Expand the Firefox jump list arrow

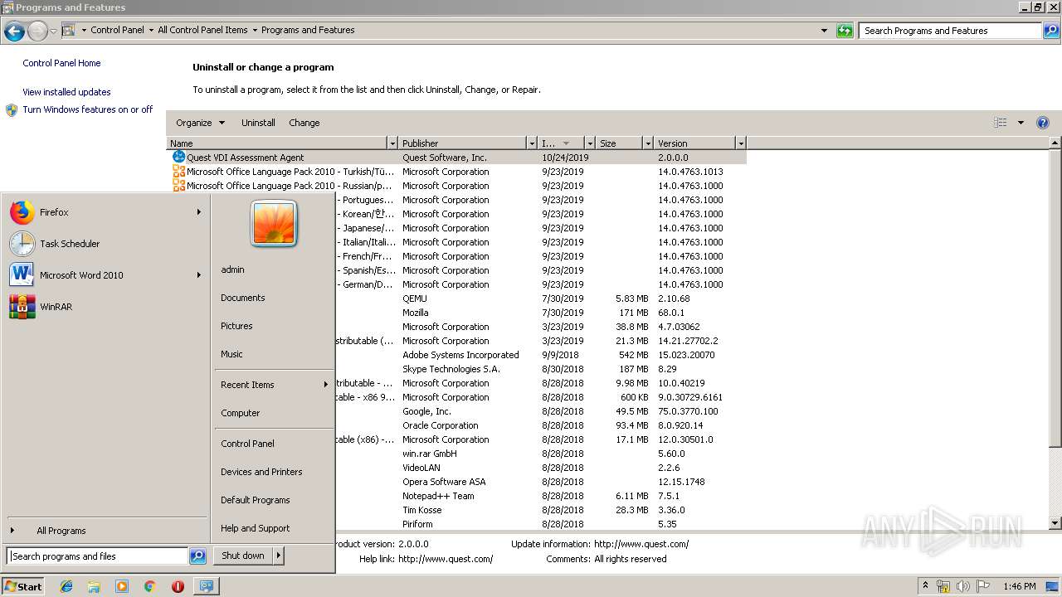point(199,212)
